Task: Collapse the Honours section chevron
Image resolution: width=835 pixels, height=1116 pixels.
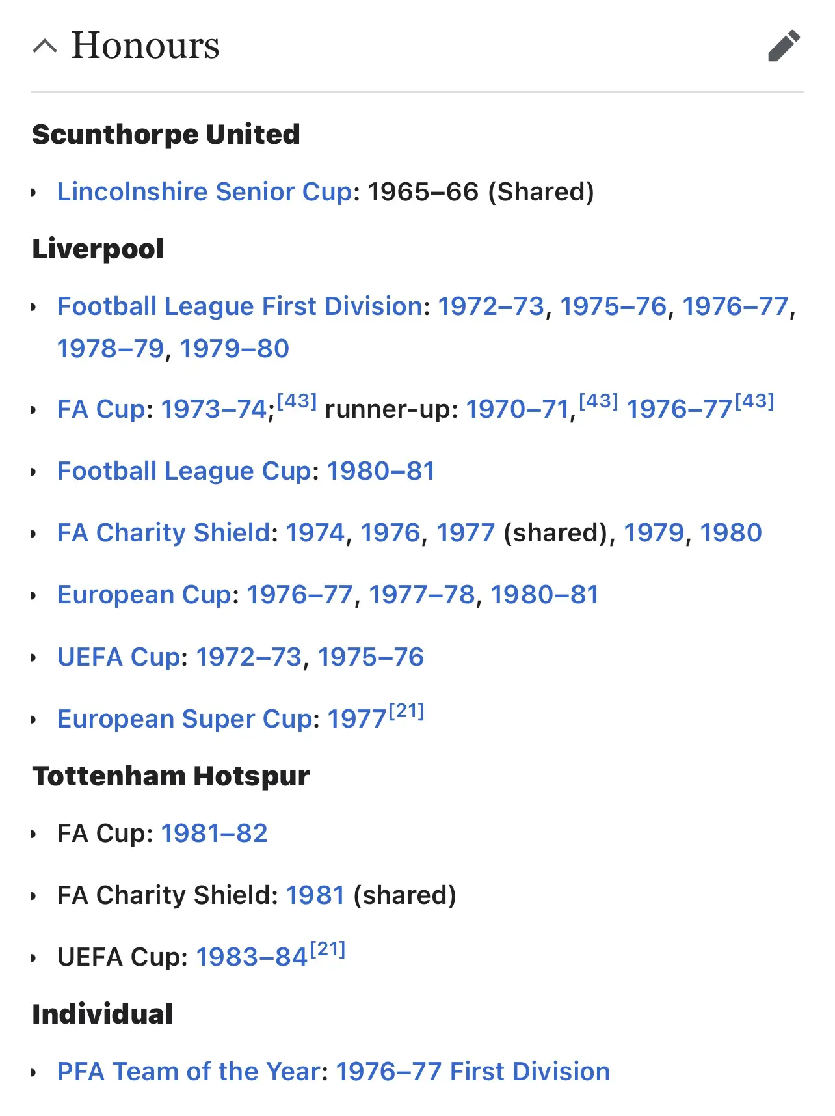Action: pyautogui.click(x=45, y=46)
